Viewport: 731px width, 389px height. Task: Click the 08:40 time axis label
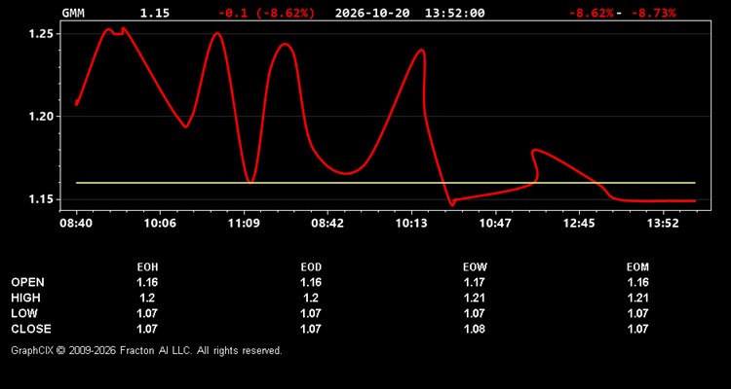[x=76, y=224]
